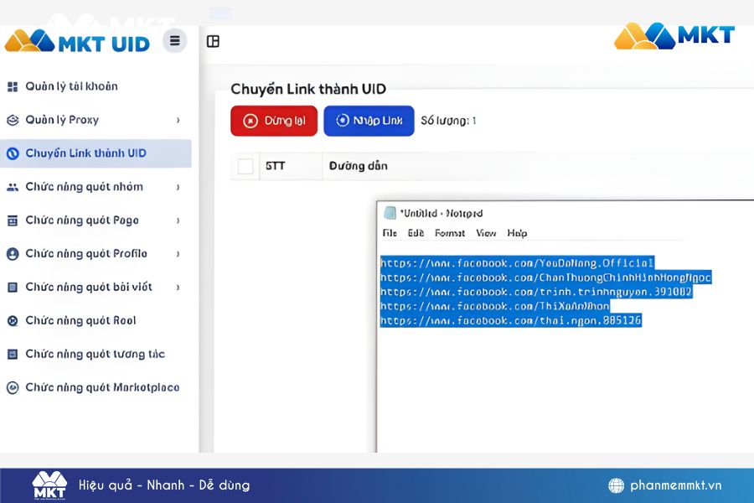Click the globe icon next to phanmemmkt.vn
Image resolution: width=754 pixels, height=503 pixels.
616,485
